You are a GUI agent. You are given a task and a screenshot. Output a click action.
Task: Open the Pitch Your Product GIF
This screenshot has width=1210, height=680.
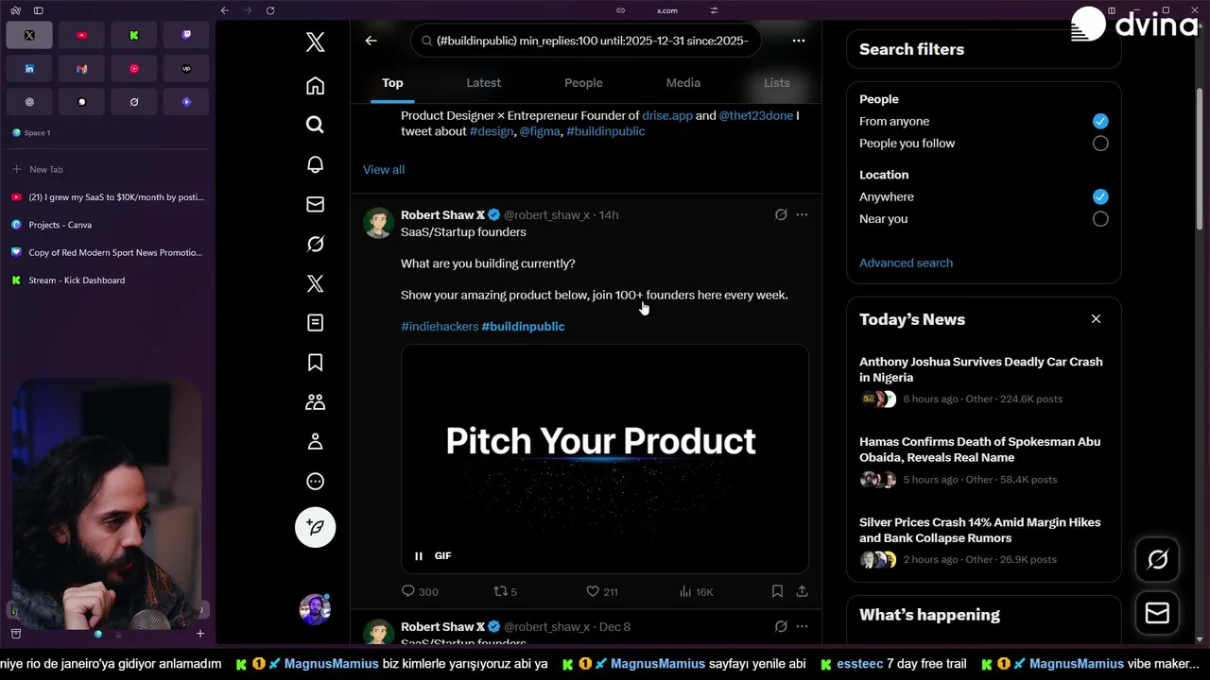coord(605,459)
